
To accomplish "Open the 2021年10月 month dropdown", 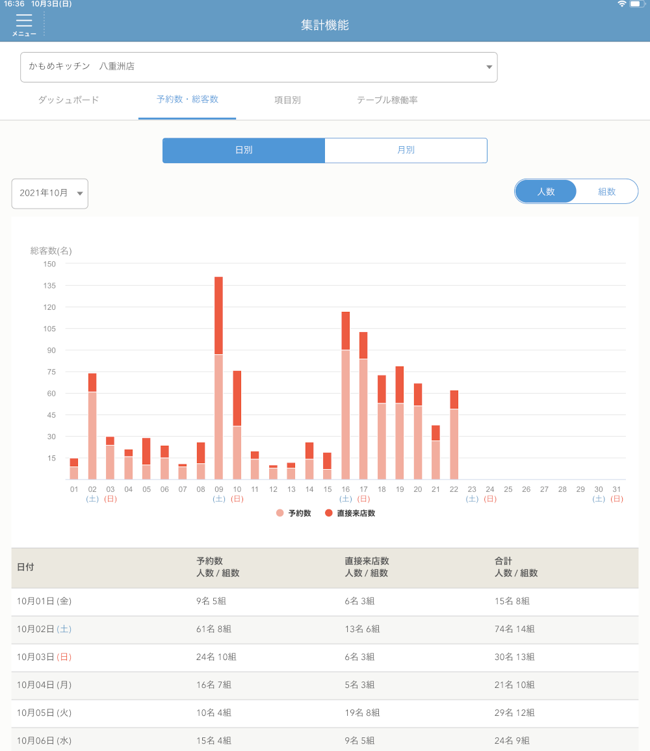I will pyautogui.click(x=50, y=194).
